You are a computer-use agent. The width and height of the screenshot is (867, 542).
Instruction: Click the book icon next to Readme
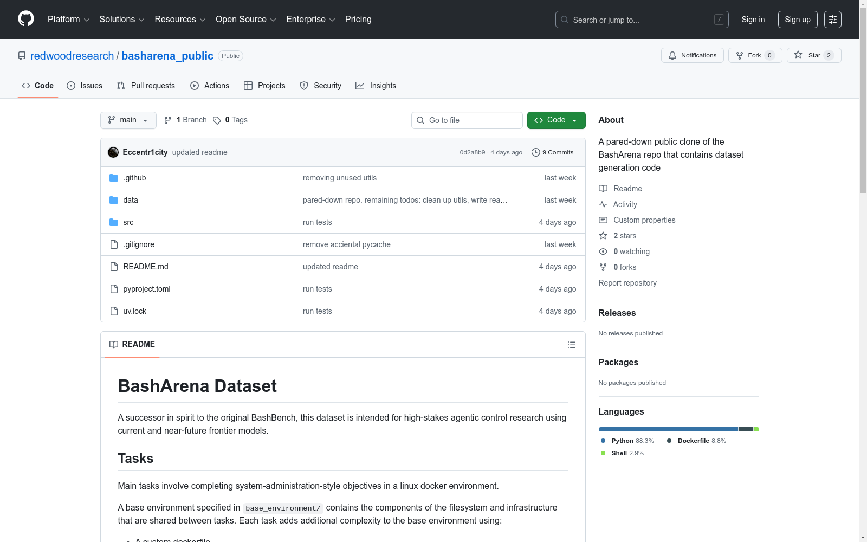pyautogui.click(x=603, y=189)
